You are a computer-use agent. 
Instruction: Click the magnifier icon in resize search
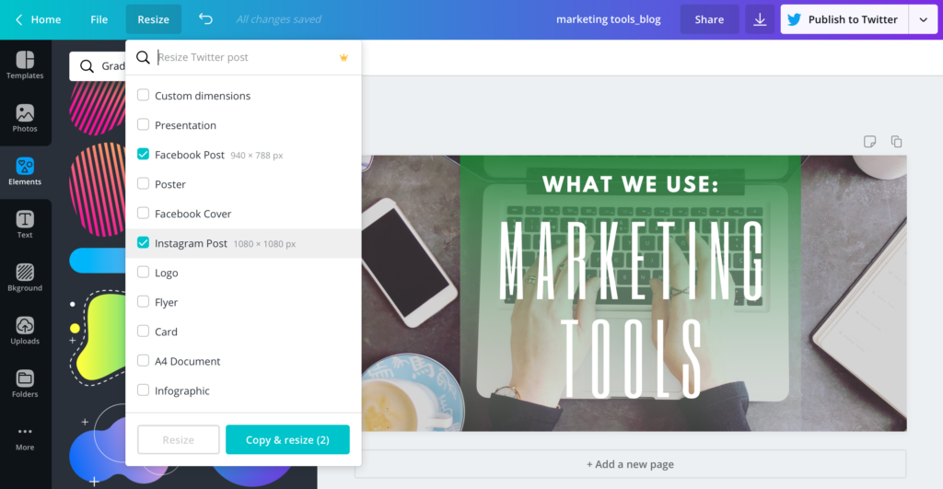tap(143, 57)
